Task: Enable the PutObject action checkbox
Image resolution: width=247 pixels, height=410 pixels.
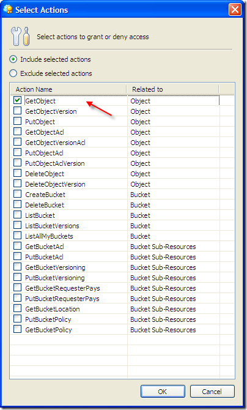Action: 18,121
